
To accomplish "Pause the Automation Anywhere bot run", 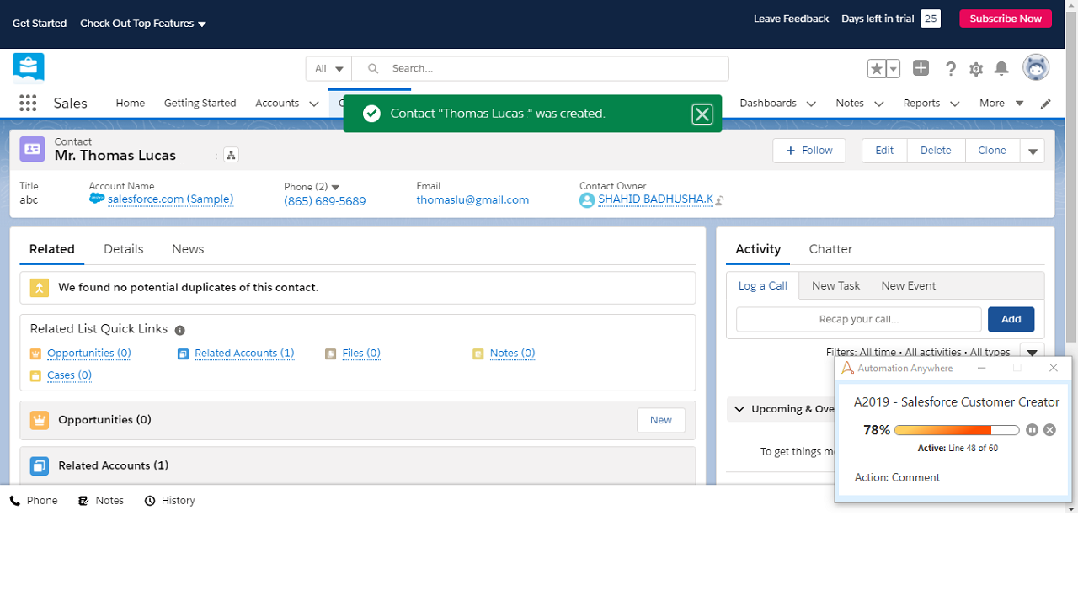I will coord(1033,430).
